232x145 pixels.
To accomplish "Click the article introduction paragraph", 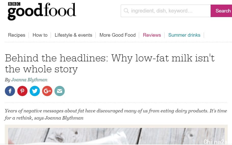I will tap(116, 114).
